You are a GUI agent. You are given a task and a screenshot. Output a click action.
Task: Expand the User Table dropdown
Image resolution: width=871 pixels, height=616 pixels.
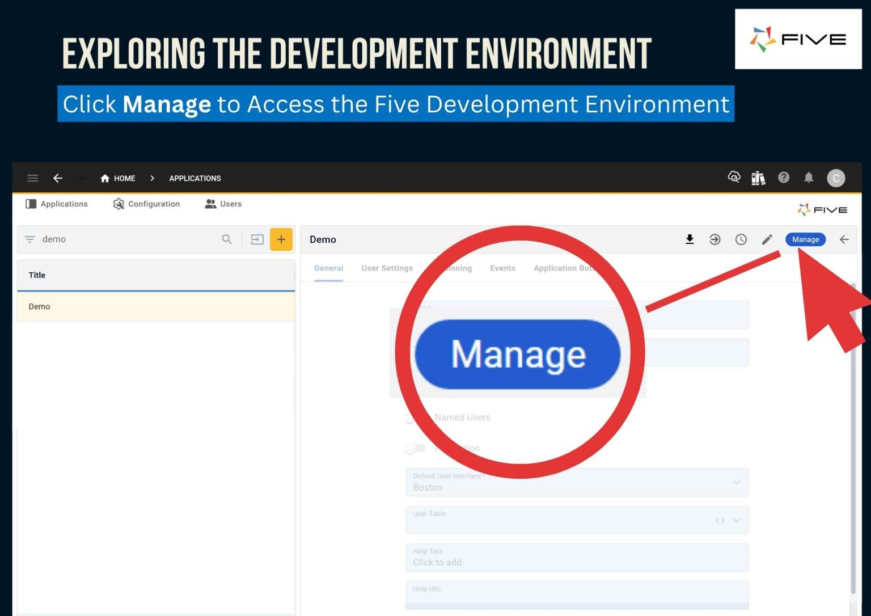735,520
